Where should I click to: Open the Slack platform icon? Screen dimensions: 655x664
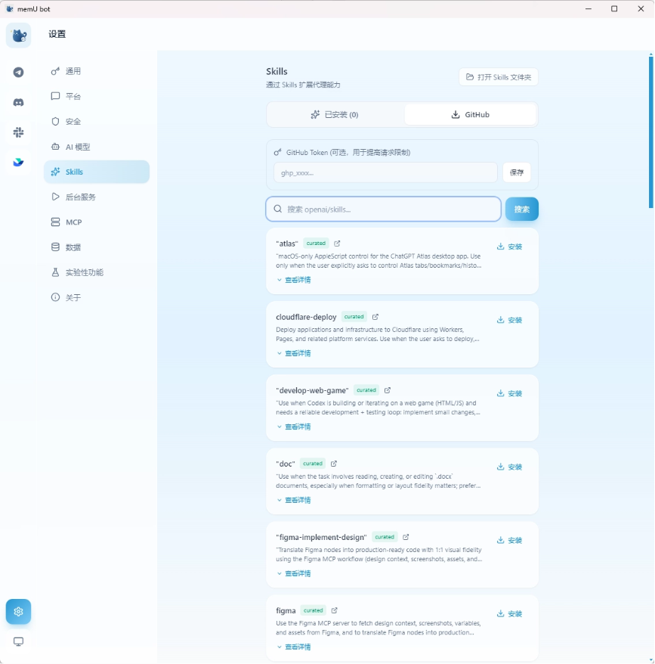click(x=18, y=132)
